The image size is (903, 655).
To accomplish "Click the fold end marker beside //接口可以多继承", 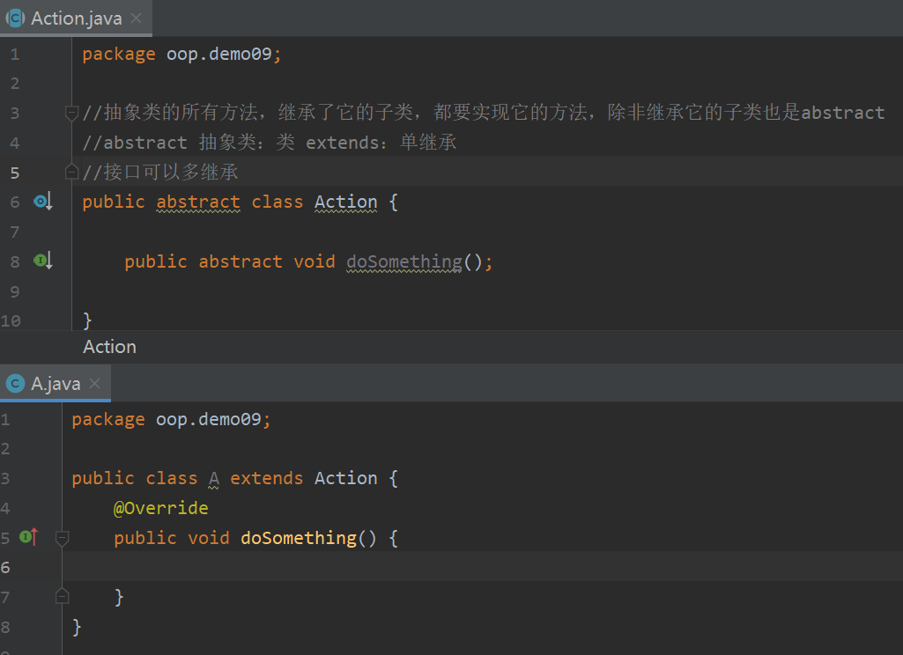I will (x=72, y=172).
